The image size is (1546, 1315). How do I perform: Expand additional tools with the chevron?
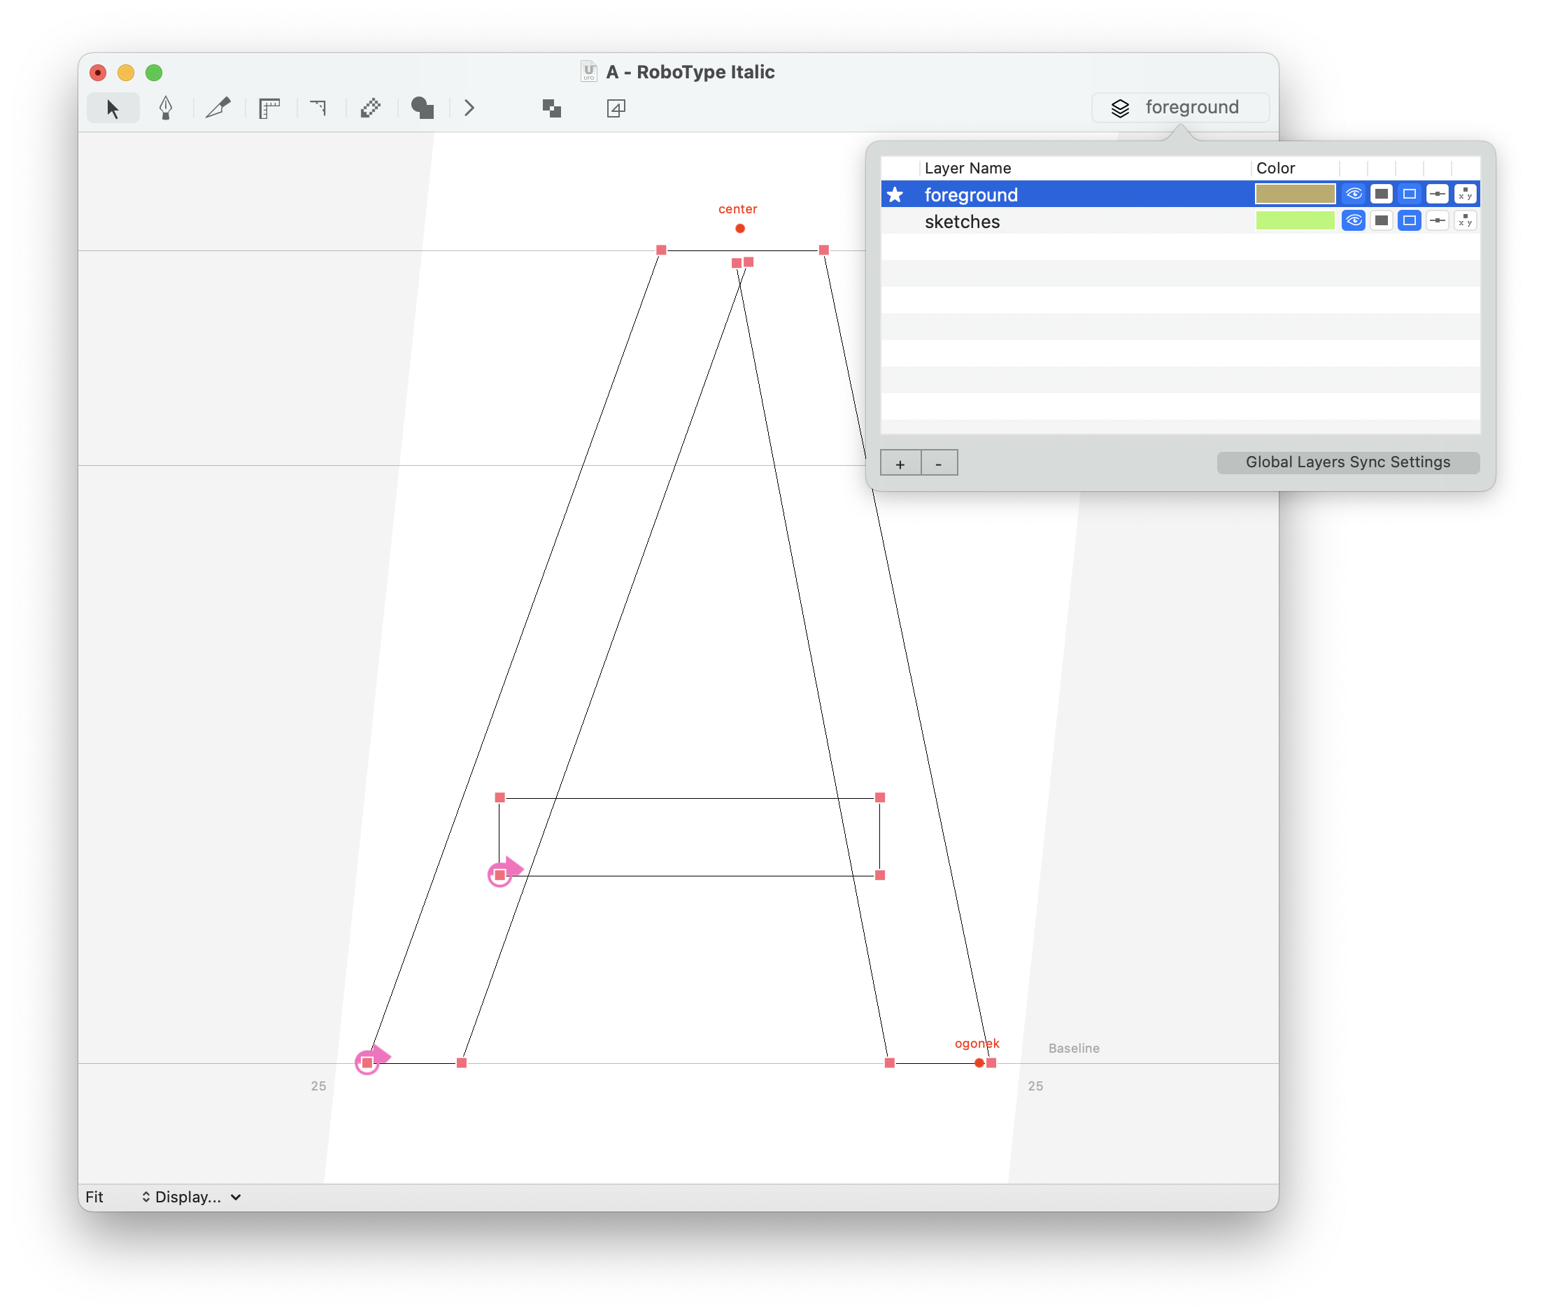(x=469, y=108)
